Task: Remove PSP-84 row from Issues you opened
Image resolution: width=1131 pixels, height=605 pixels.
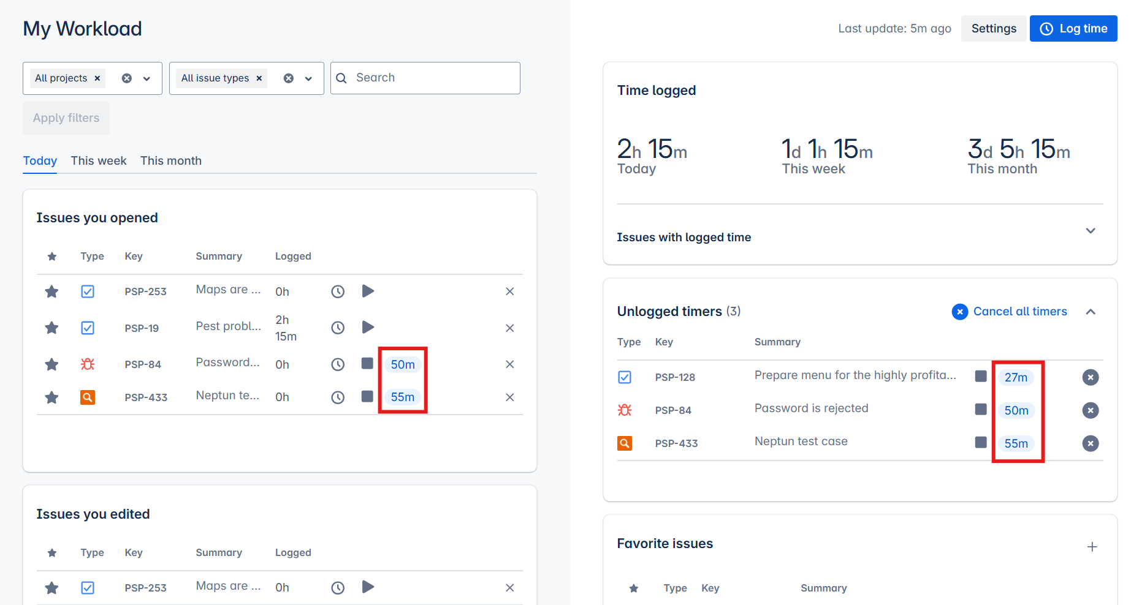Action: tap(509, 364)
